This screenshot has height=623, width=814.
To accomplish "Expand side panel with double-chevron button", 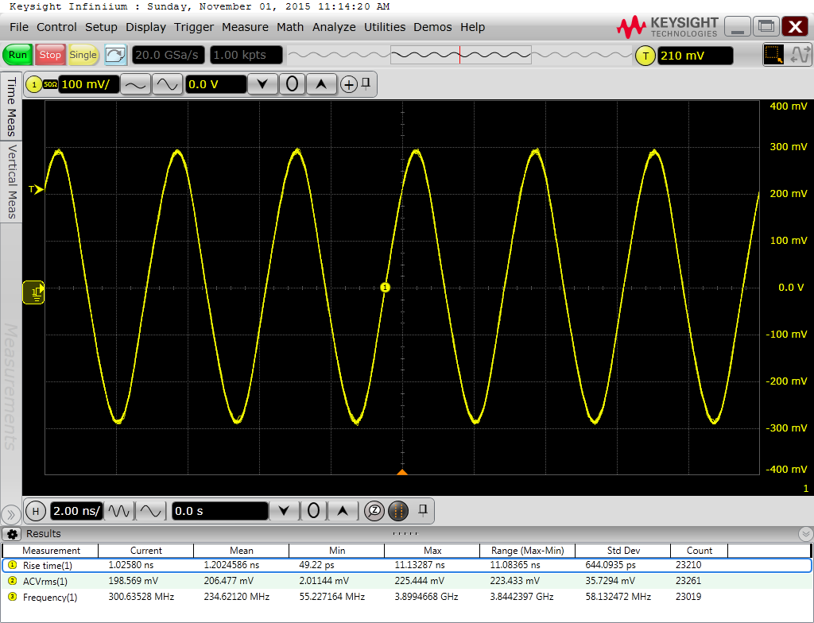I will point(11,513).
